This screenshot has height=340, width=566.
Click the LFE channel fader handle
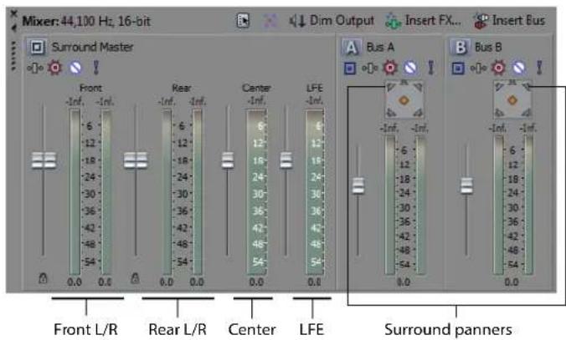tap(286, 160)
